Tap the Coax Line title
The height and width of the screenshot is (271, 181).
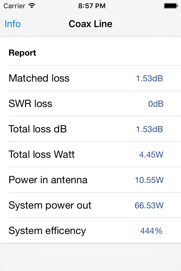[90, 24]
